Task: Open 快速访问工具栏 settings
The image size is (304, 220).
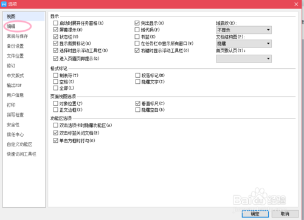Action: (21, 154)
